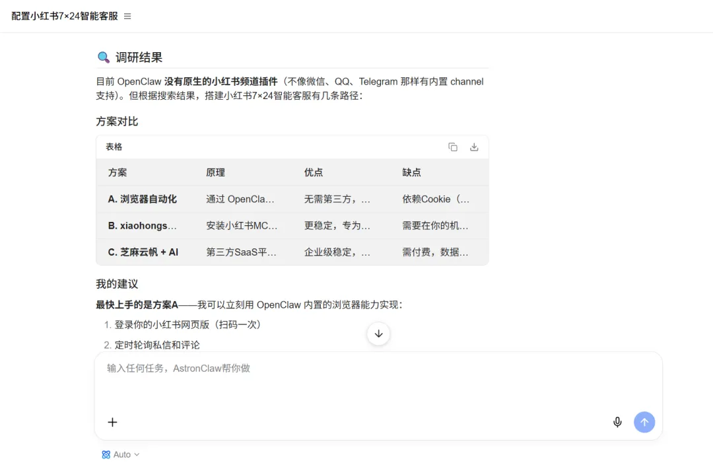Image resolution: width=713 pixels, height=467 pixels.
Task: Select the cell 无需第三方，…
Action: tap(337, 199)
